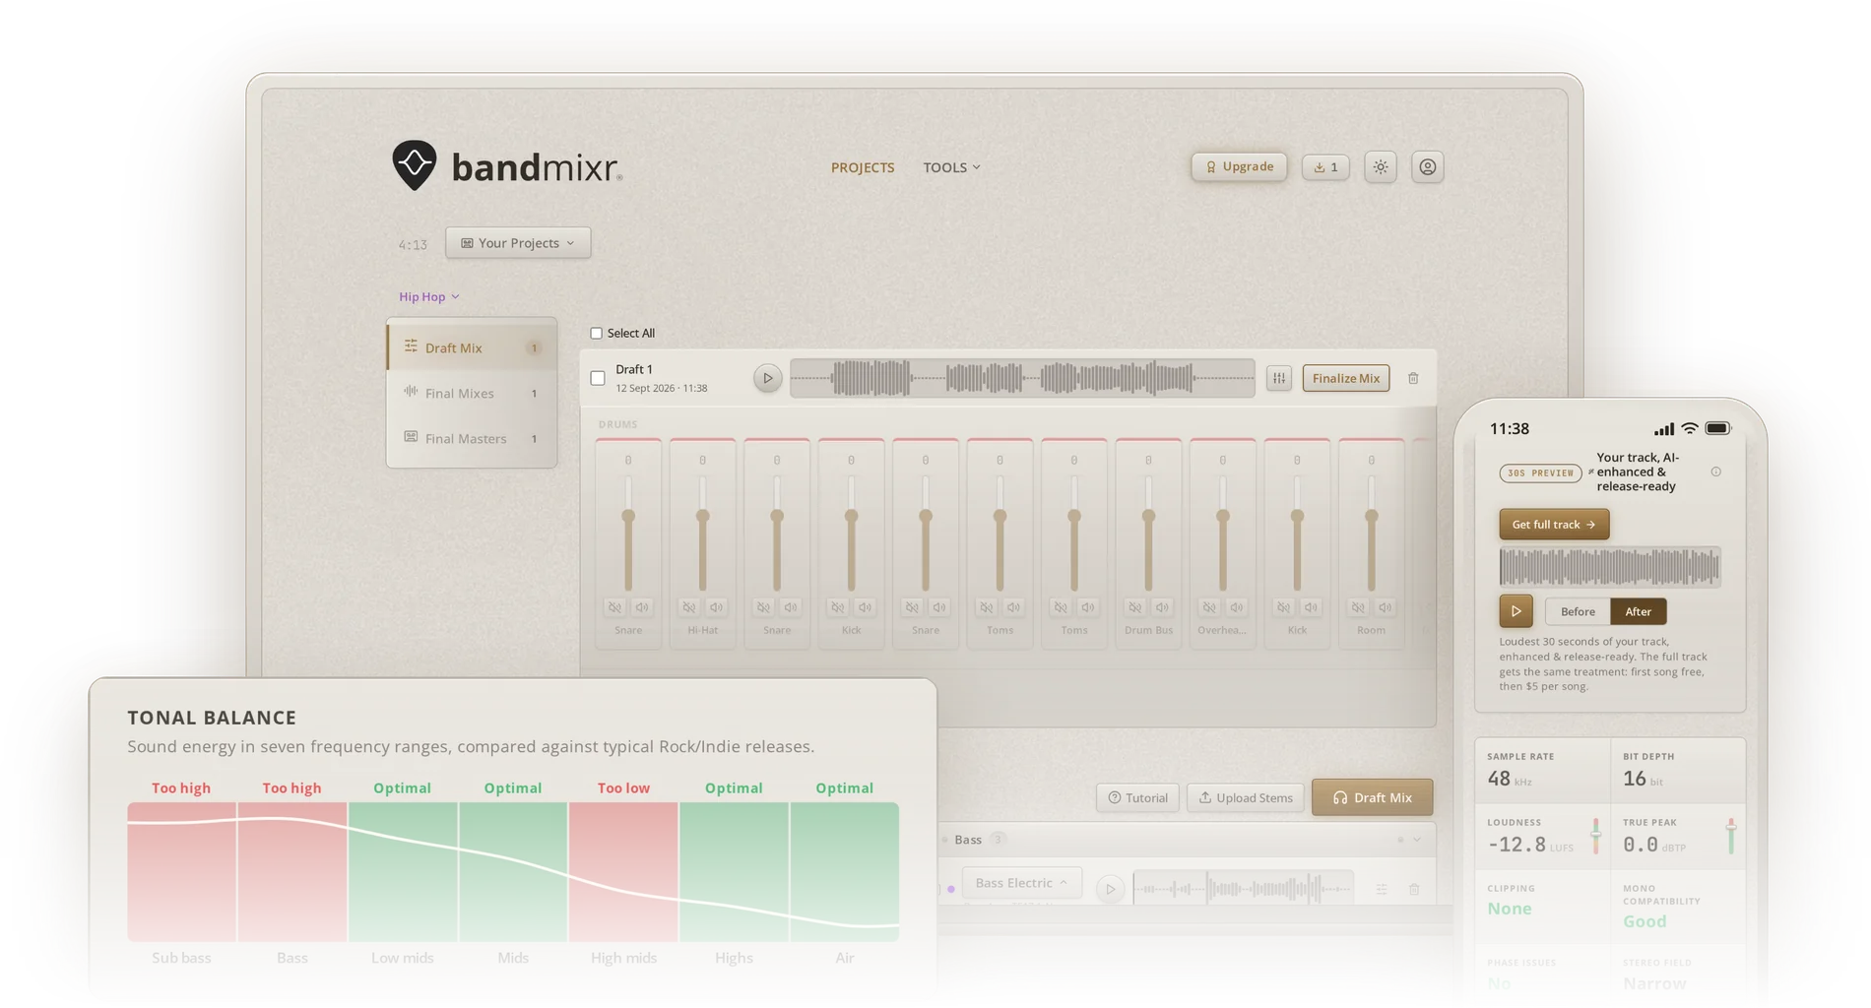Open the Bass Electric instrument dropdown

[x=1021, y=883]
